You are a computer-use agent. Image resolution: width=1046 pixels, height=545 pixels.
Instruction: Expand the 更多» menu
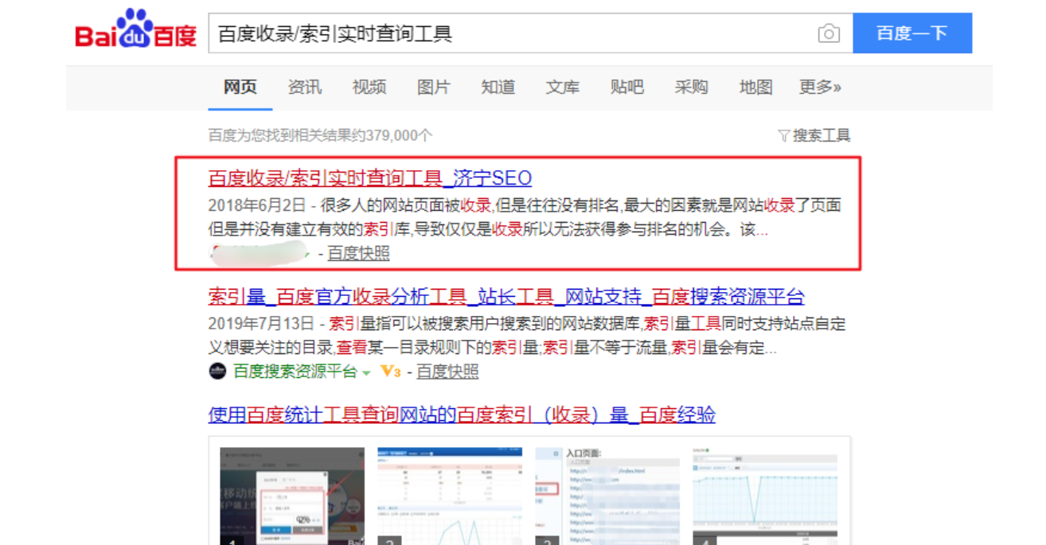[x=821, y=88]
